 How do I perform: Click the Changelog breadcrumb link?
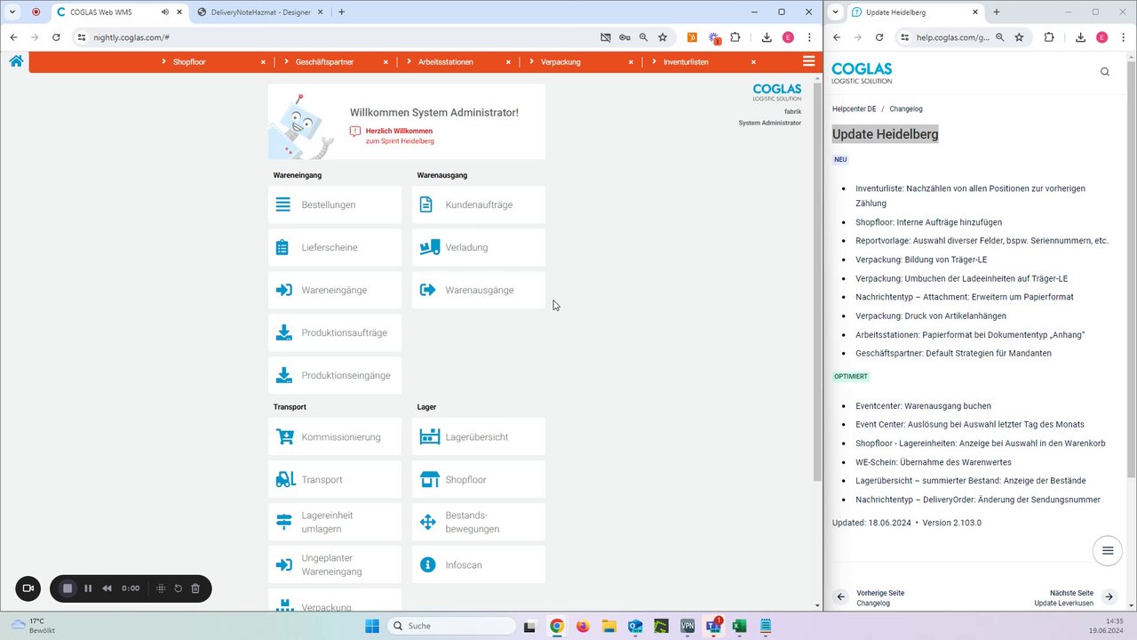906,108
